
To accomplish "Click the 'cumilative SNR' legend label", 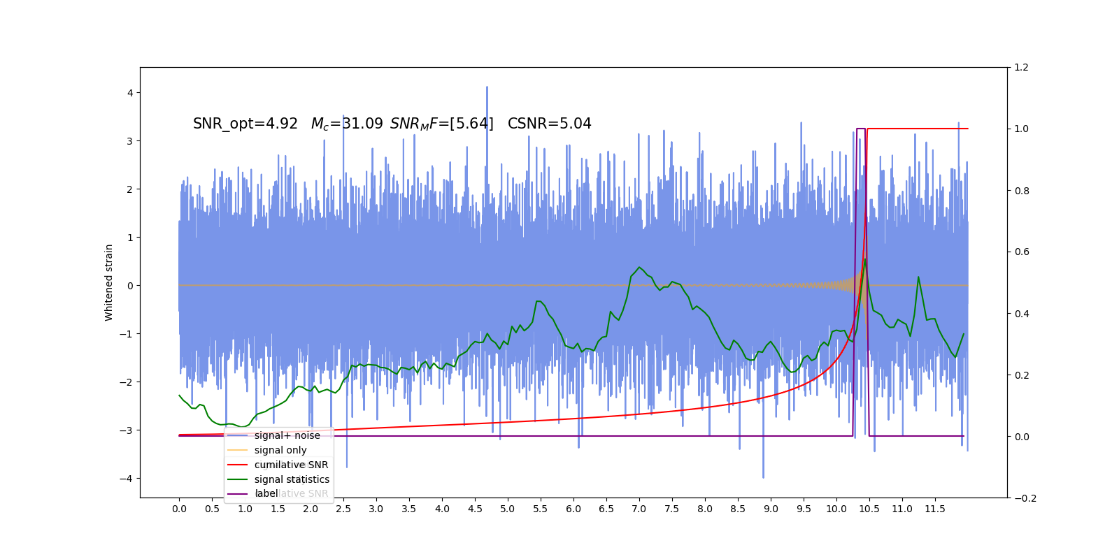I will (291, 465).
